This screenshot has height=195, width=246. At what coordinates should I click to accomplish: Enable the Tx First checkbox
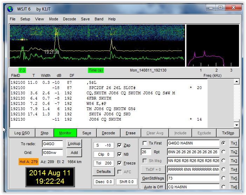[145, 143]
